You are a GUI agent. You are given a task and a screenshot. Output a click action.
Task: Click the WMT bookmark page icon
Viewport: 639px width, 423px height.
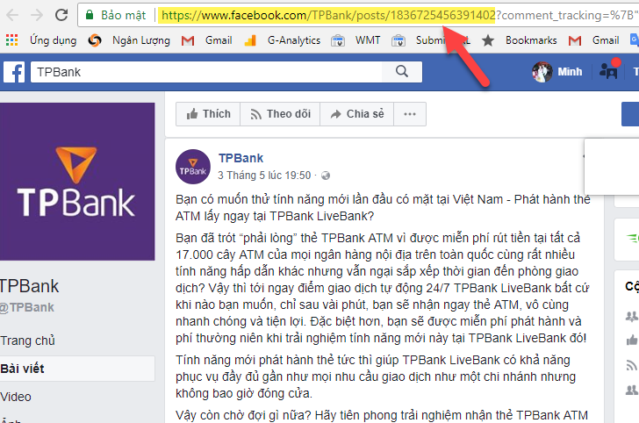(x=337, y=40)
